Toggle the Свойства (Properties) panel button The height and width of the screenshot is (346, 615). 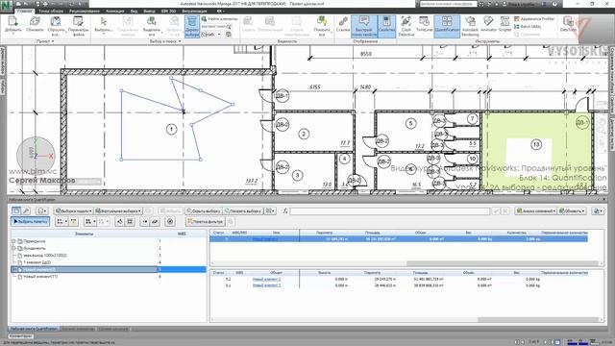(386, 26)
